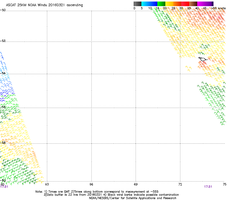Click the '72' longitude label
This screenshot has width=227, height=200.
180,184
